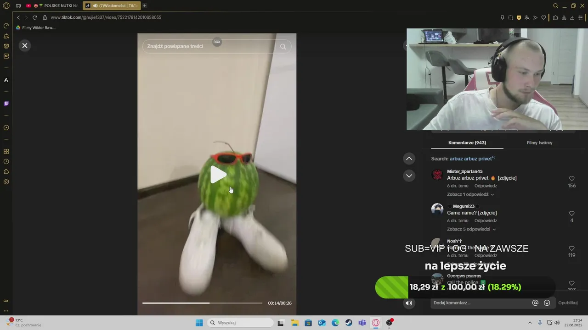Like Noah's comment with 119 likes
Viewport: 588px width, 330px height.
[x=572, y=248]
